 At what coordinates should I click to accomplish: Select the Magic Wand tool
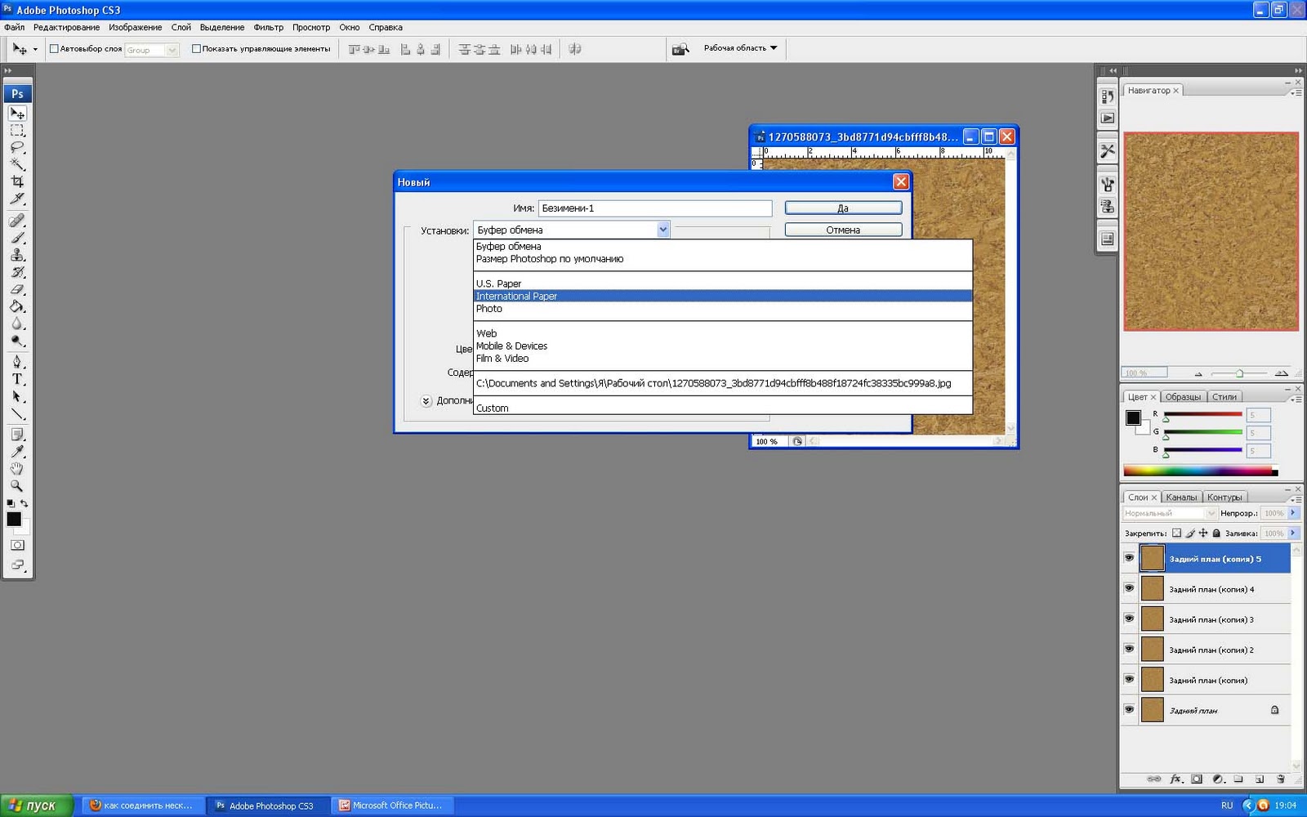pyautogui.click(x=17, y=165)
